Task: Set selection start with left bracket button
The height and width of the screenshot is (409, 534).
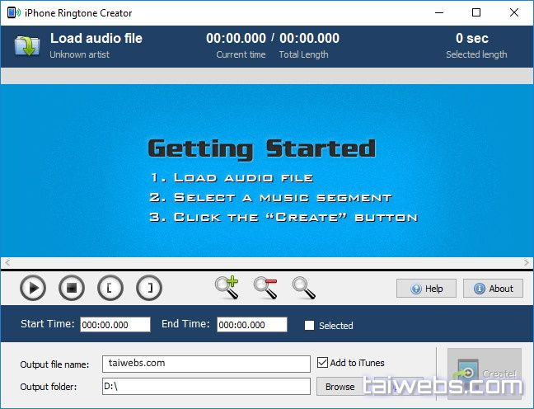Action: click(110, 288)
